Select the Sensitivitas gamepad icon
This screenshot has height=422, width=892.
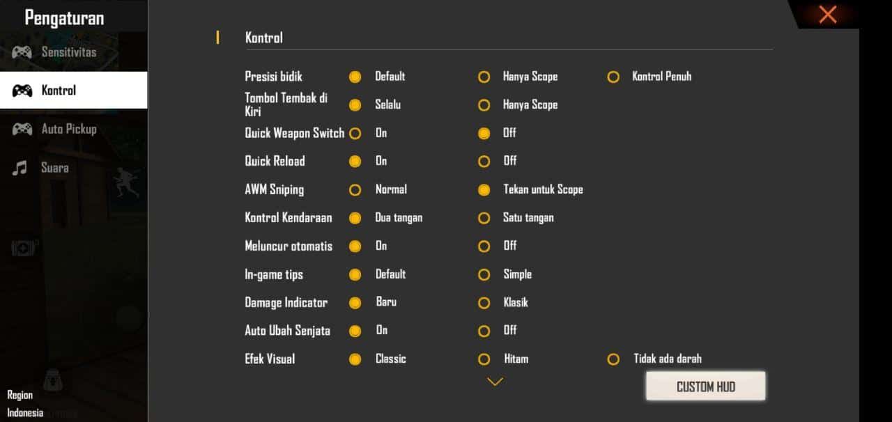click(x=22, y=52)
